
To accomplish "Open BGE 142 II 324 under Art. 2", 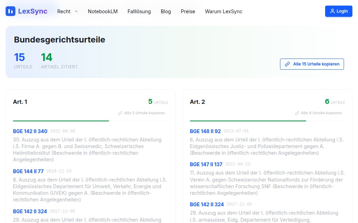I will click(207, 204).
